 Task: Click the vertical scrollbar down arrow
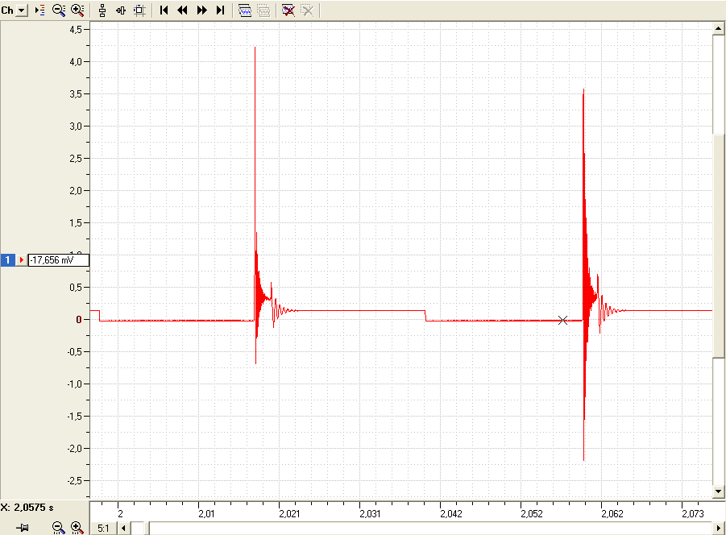(x=718, y=491)
